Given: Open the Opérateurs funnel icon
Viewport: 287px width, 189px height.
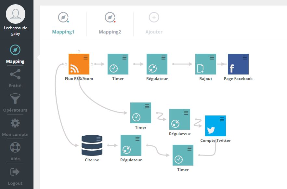Looking at the screenshot, I should tap(15, 99).
